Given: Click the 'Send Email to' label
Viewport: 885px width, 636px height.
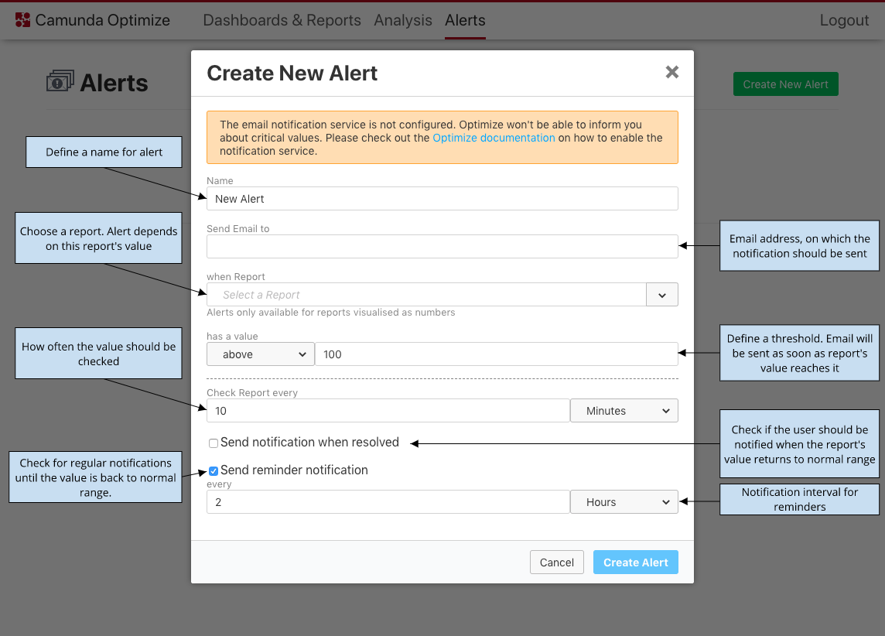Looking at the screenshot, I should click(x=238, y=228).
